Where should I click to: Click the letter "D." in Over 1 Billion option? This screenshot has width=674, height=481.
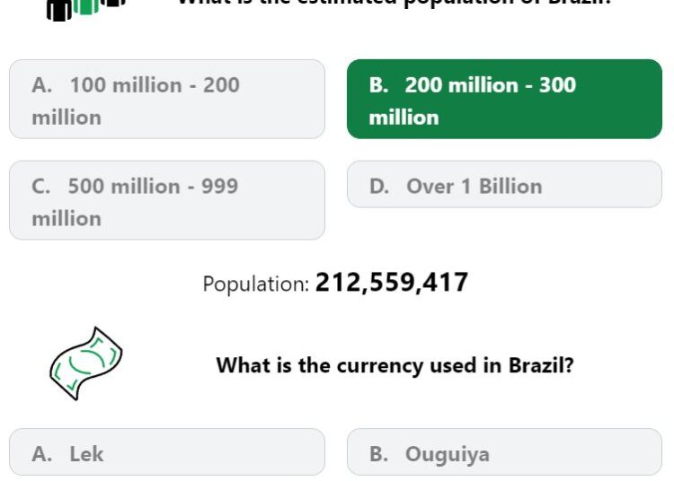point(379,187)
